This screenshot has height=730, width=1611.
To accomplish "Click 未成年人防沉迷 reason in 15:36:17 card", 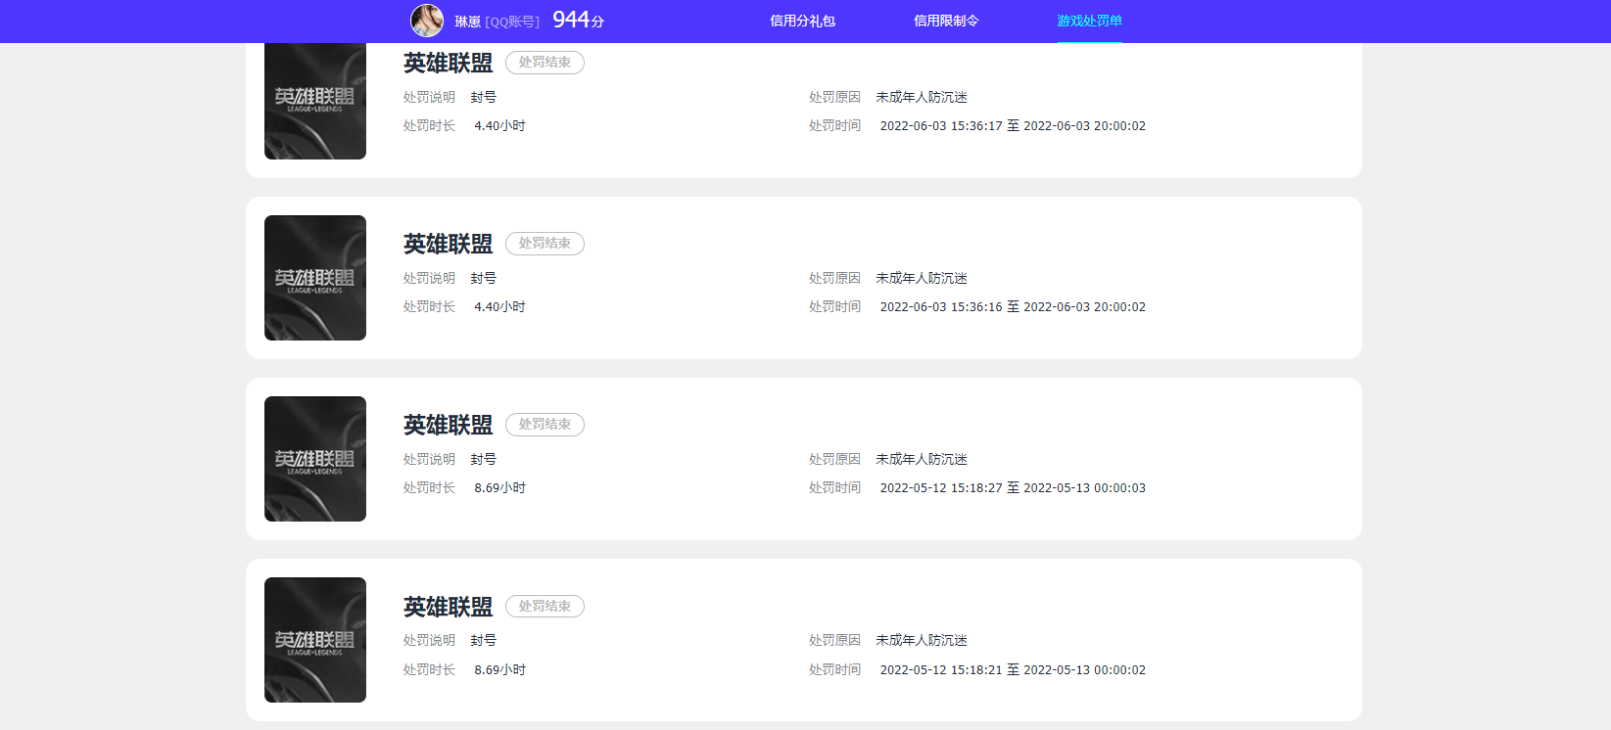I will (922, 97).
